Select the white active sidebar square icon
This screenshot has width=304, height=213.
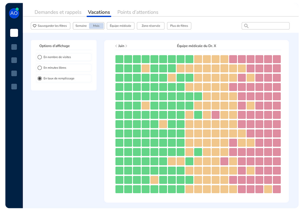tap(14, 33)
